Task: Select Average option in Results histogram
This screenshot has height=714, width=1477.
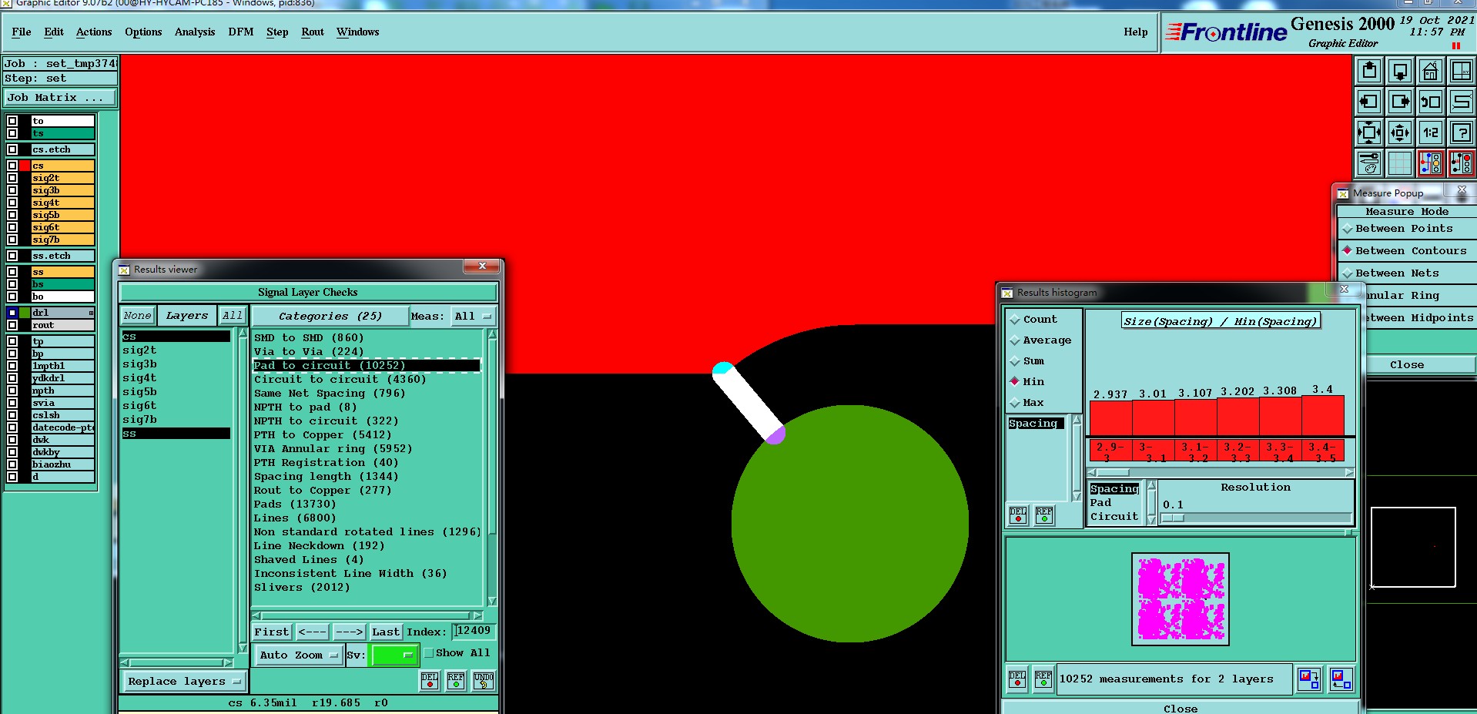Action: point(1040,340)
